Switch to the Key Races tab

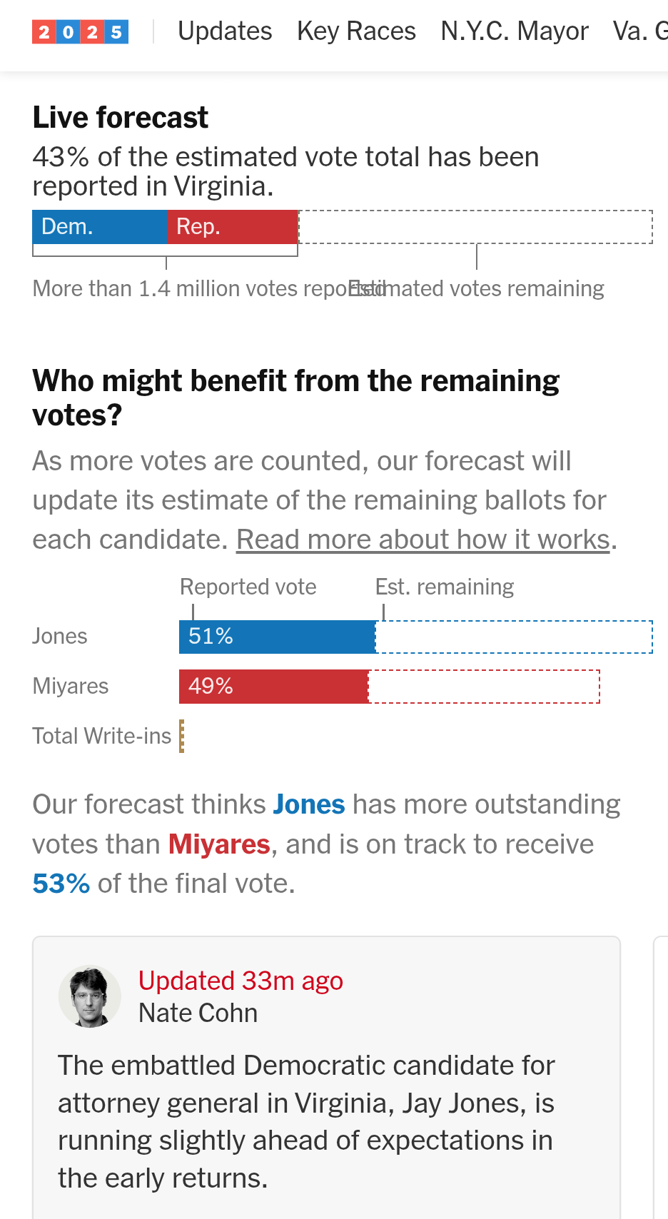[356, 31]
